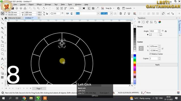Open the font size dropdown
Screen dimensions: 181x101
(111, 13)
